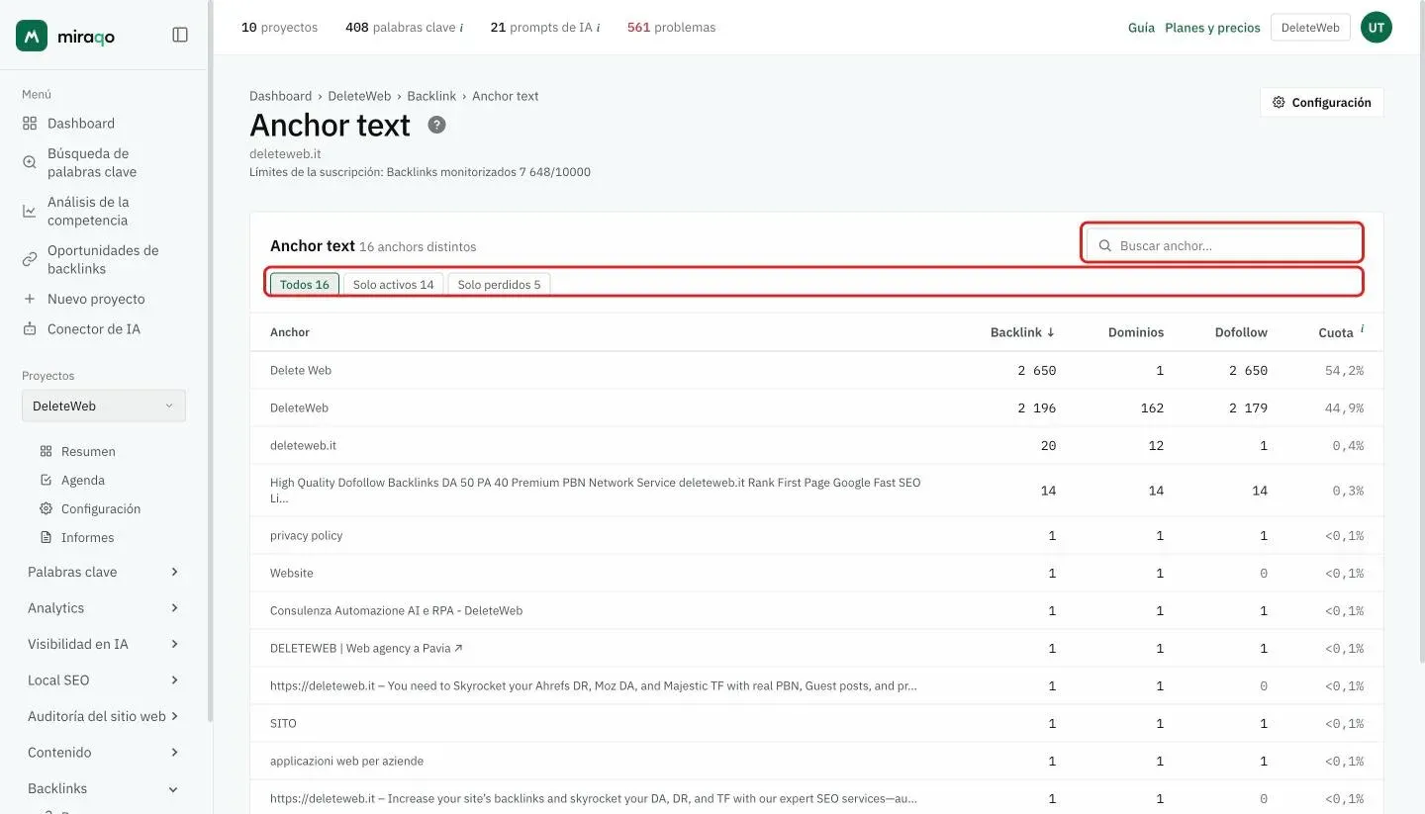The height and width of the screenshot is (814, 1425).
Task: Open sidebar Configuración under DeleteWeb
Action: tap(101, 508)
